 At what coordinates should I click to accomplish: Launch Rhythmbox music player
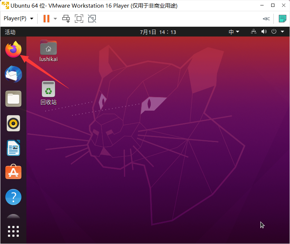coord(13,124)
